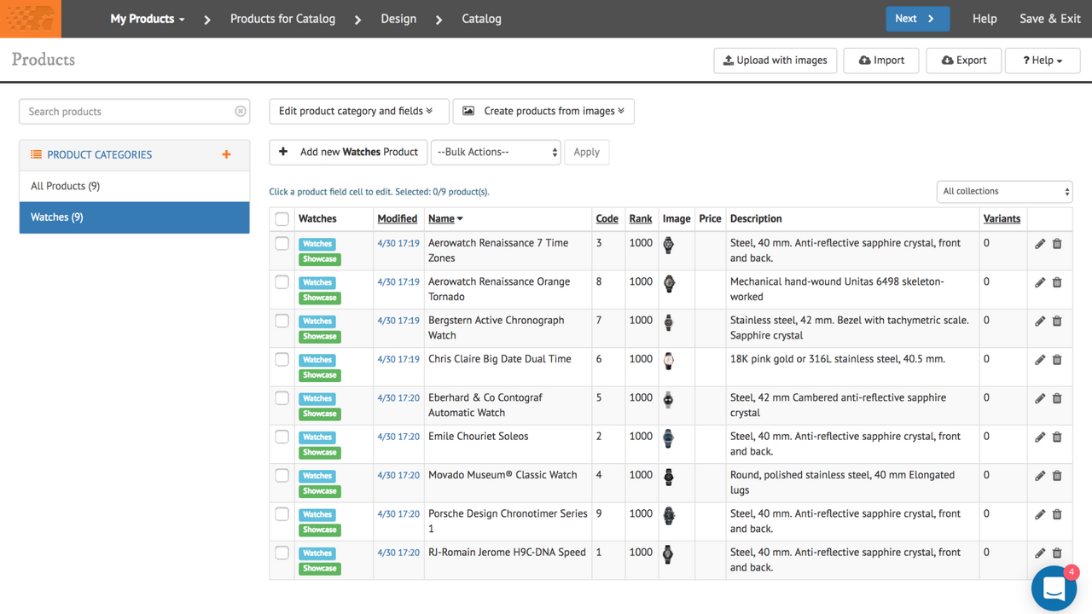The width and height of the screenshot is (1092, 614).
Task: Edit the Emile Chouriet Soleos product
Action: [1040, 437]
